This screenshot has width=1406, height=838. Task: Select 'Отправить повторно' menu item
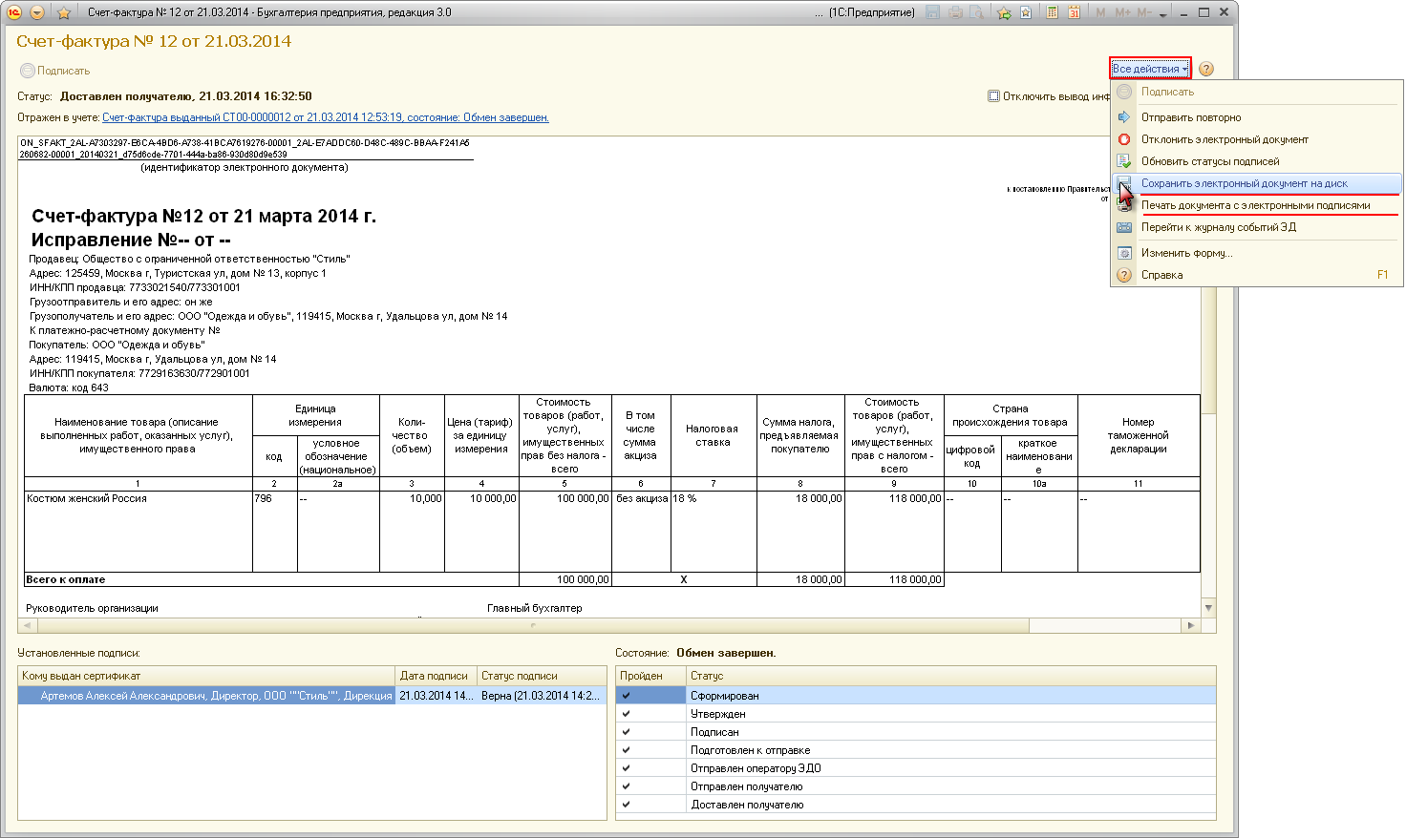(1191, 117)
